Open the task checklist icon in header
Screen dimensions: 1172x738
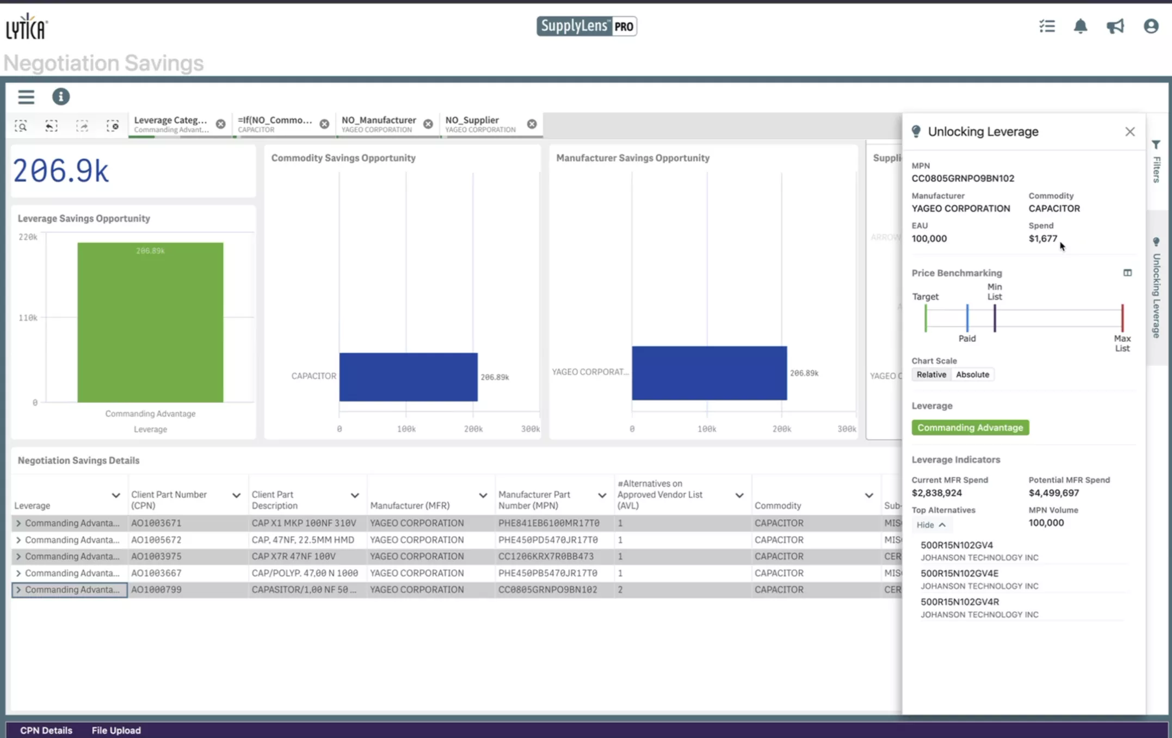point(1046,26)
